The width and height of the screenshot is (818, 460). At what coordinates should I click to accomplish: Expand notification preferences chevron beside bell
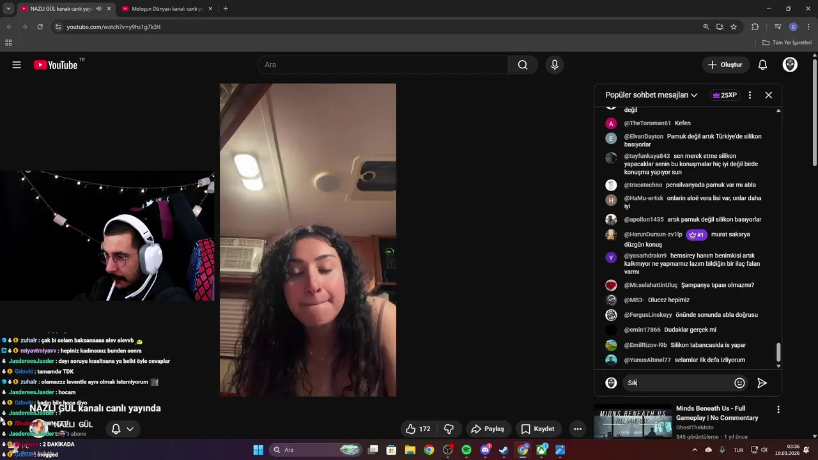click(x=130, y=429)
